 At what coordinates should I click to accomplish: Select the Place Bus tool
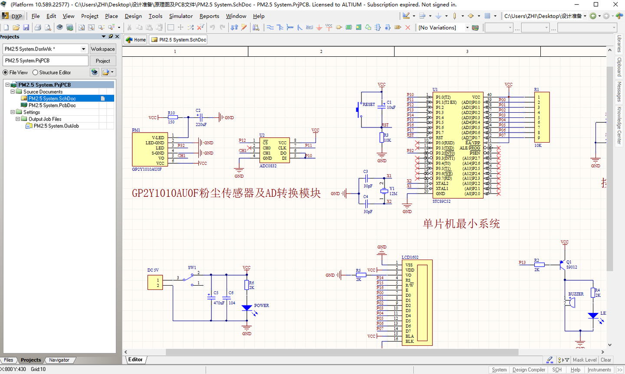click(x=280, y=27)
